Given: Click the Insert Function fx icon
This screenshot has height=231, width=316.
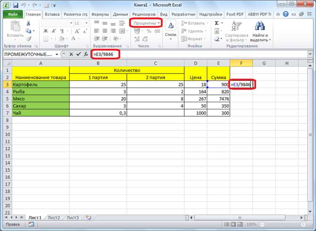Looking at the screenshot, I should [86, 54].
